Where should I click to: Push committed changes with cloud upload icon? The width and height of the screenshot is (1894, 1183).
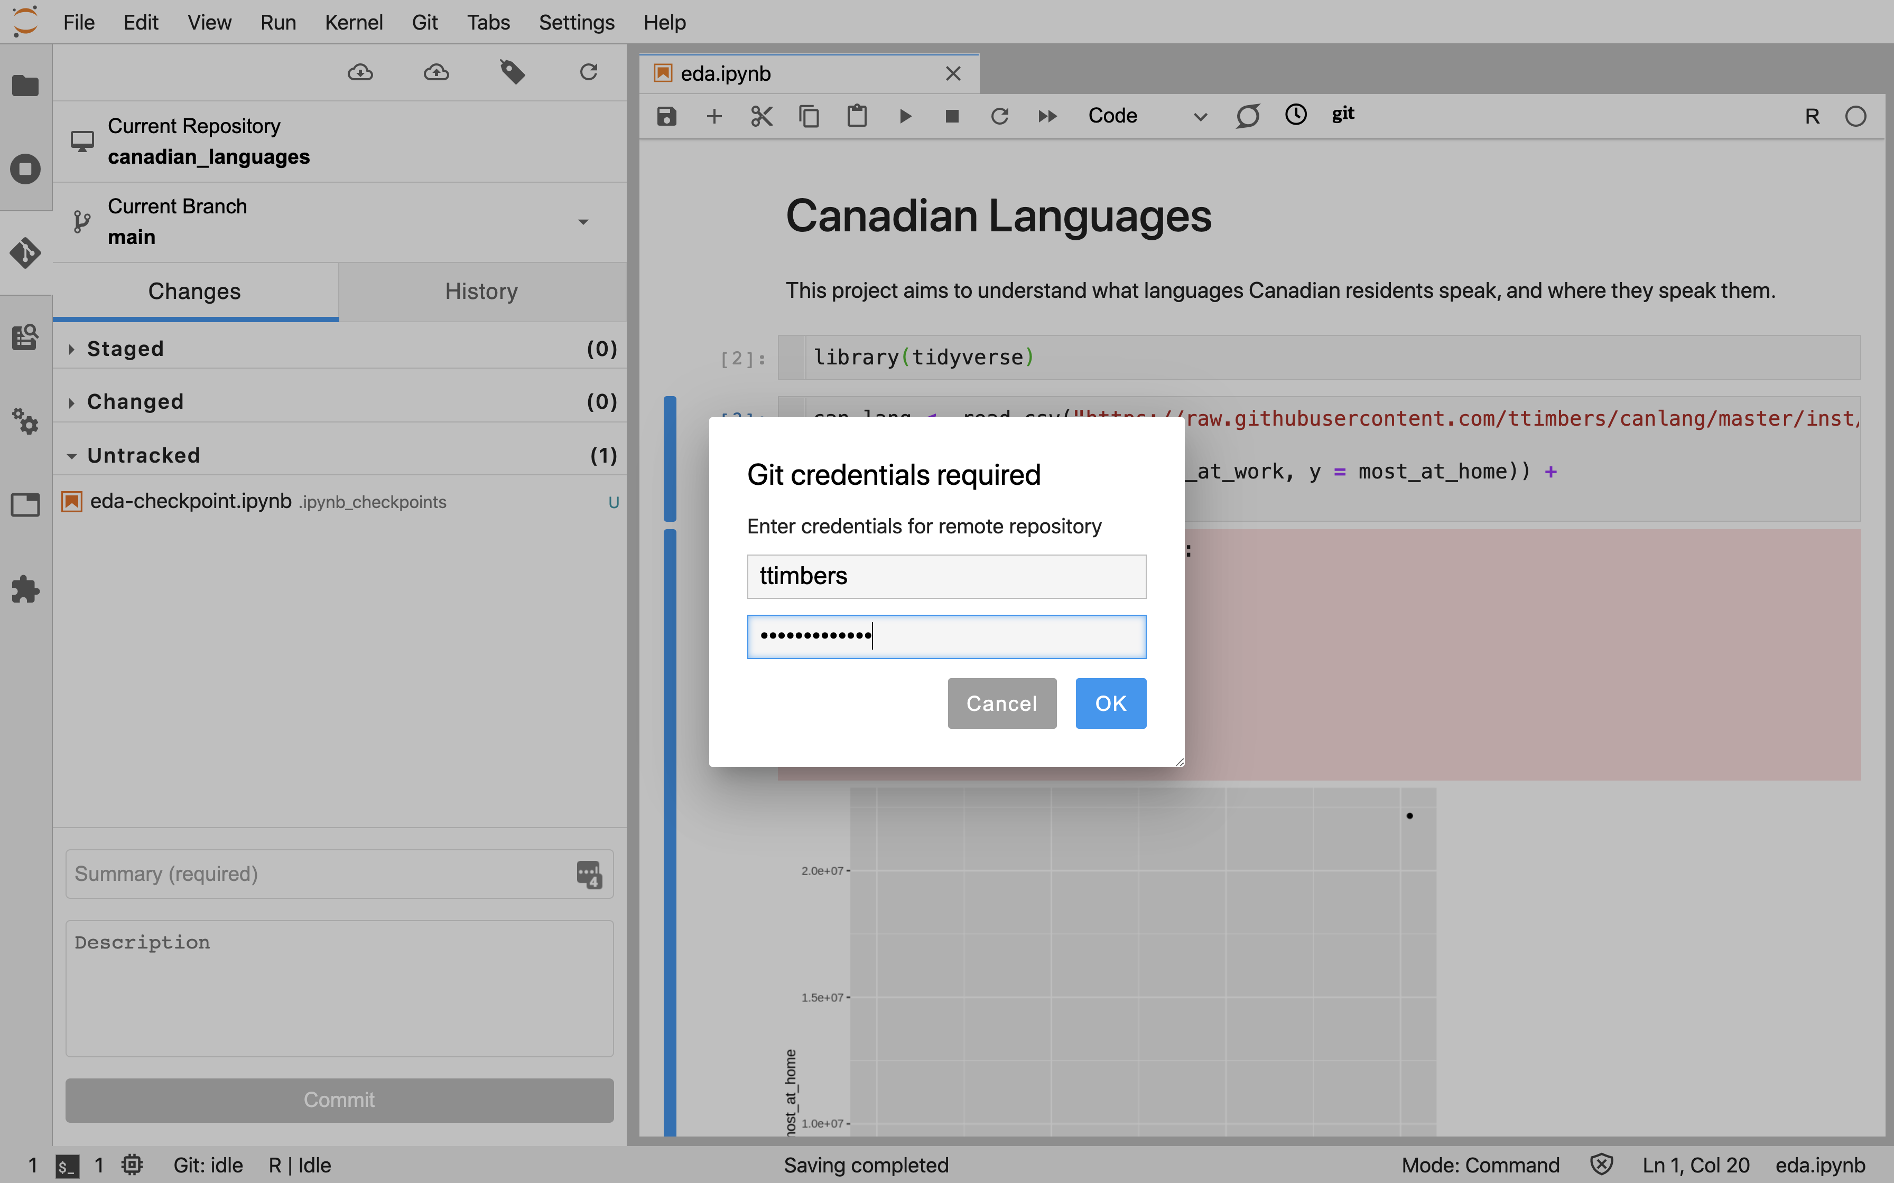coord(436,73)
